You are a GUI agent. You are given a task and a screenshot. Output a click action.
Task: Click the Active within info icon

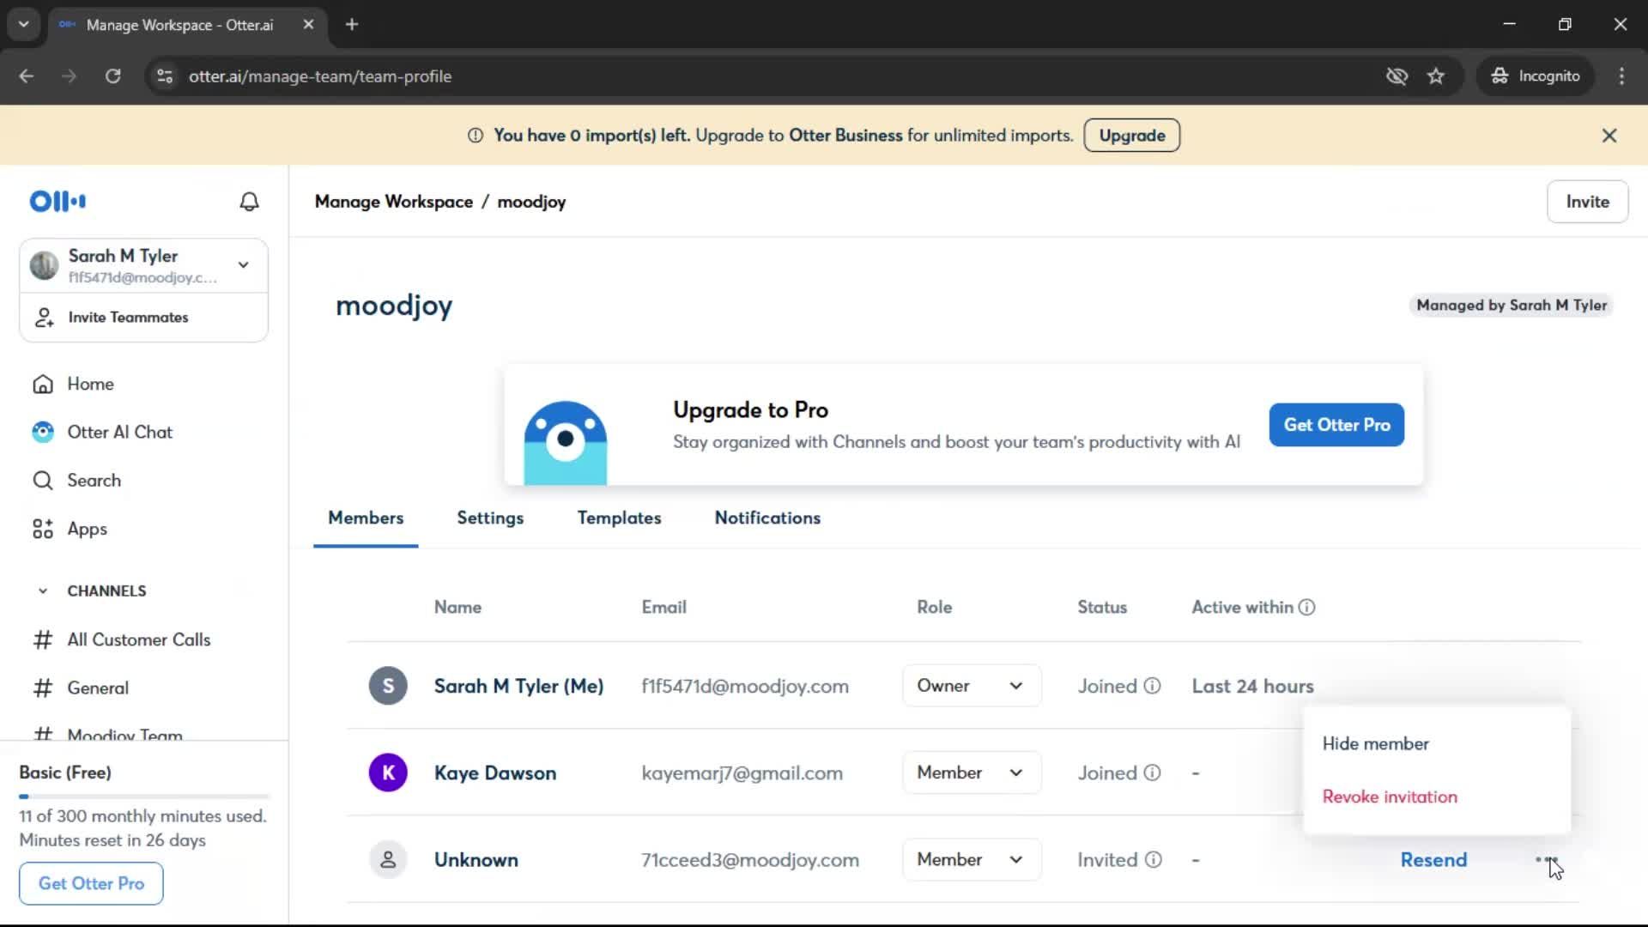(x=1306, y=607)
